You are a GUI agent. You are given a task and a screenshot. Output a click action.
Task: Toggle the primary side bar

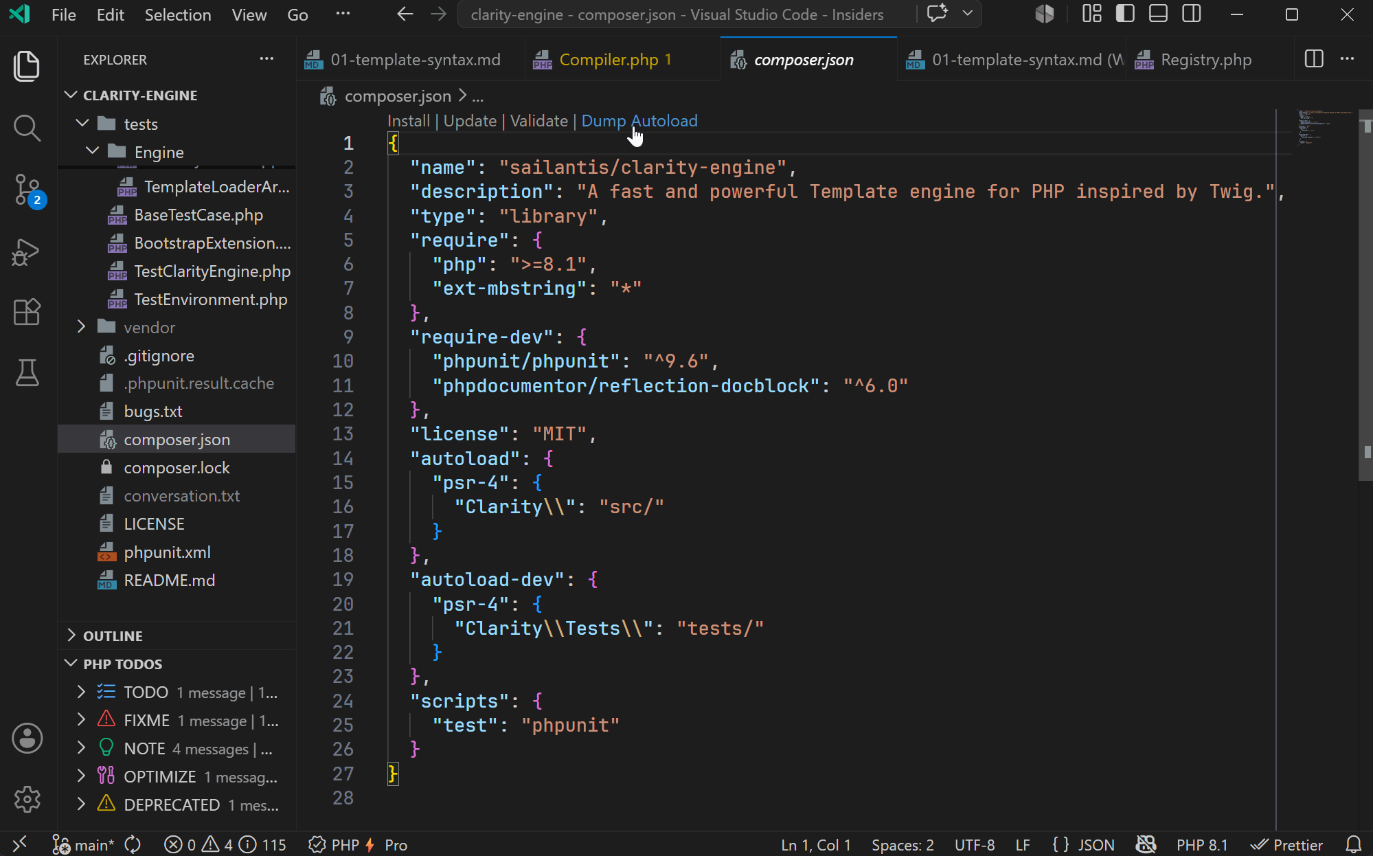pos(1125,14)
